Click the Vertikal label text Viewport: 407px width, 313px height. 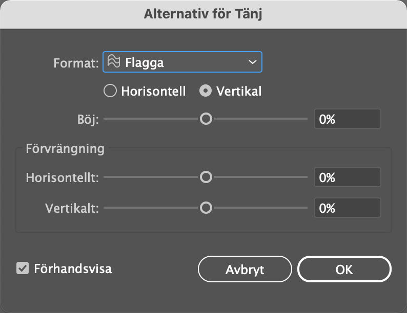(x=239, y=91)
